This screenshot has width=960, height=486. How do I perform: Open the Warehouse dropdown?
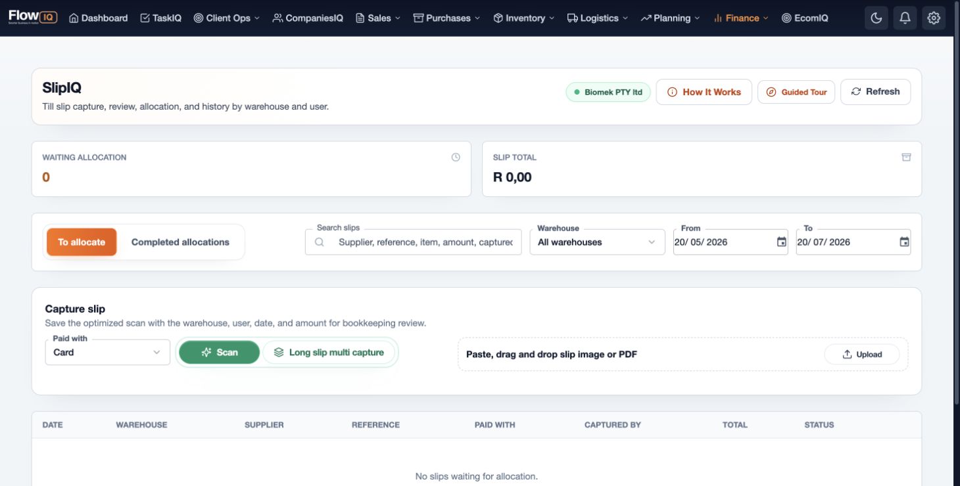[597, 242]
